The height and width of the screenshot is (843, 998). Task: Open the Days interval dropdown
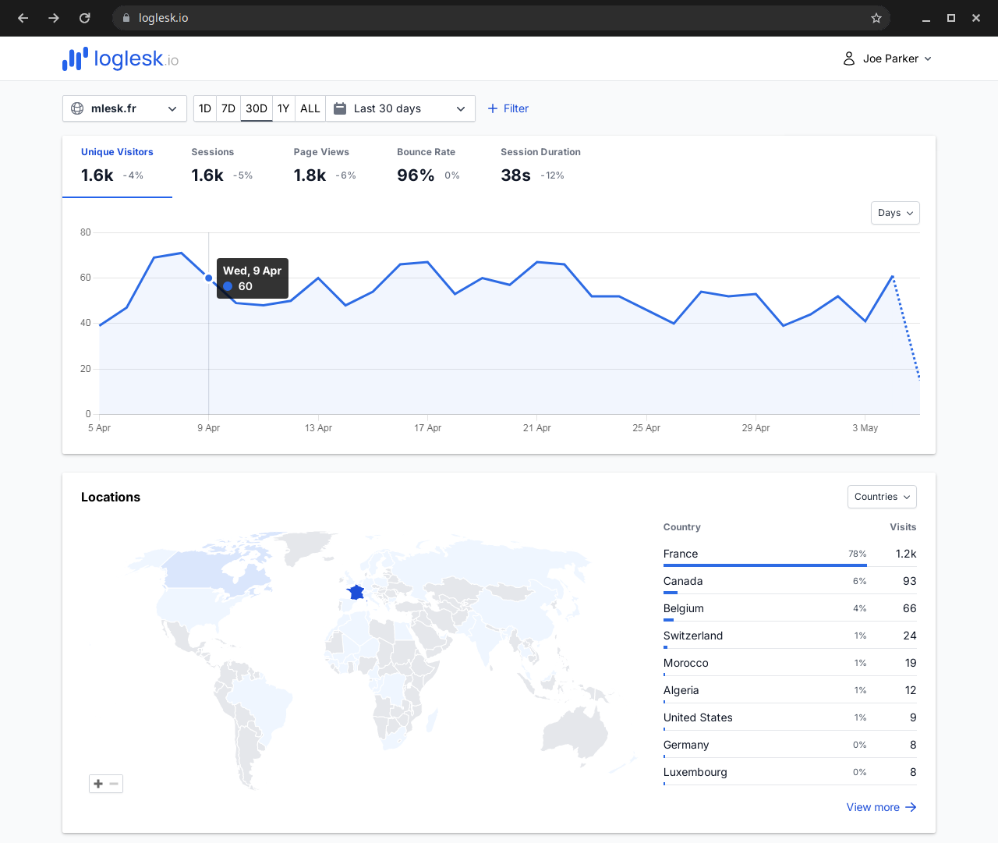tap(895, 213)
